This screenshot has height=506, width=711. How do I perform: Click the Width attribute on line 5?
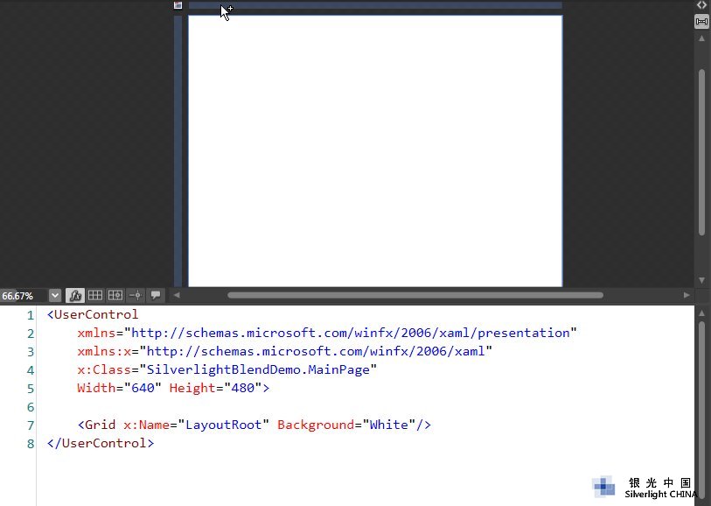coord(96,388)
